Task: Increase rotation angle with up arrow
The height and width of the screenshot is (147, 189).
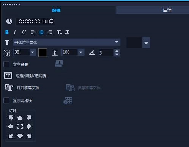Action: [117, 51]
